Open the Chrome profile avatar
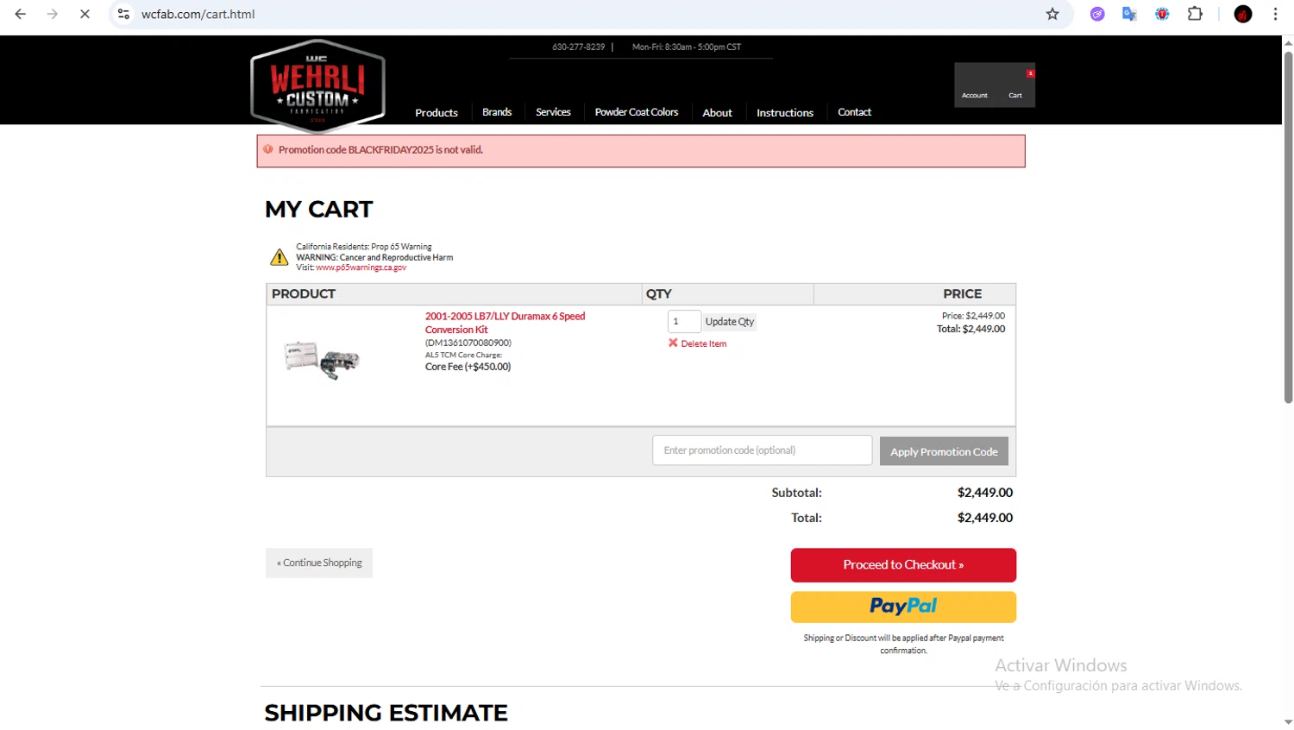 click(x=1243, y=14)
